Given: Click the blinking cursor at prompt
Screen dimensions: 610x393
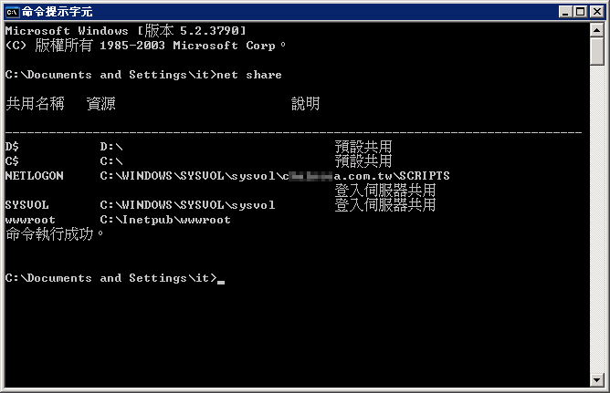Looking at the screenshot, I should coord(221,283).
